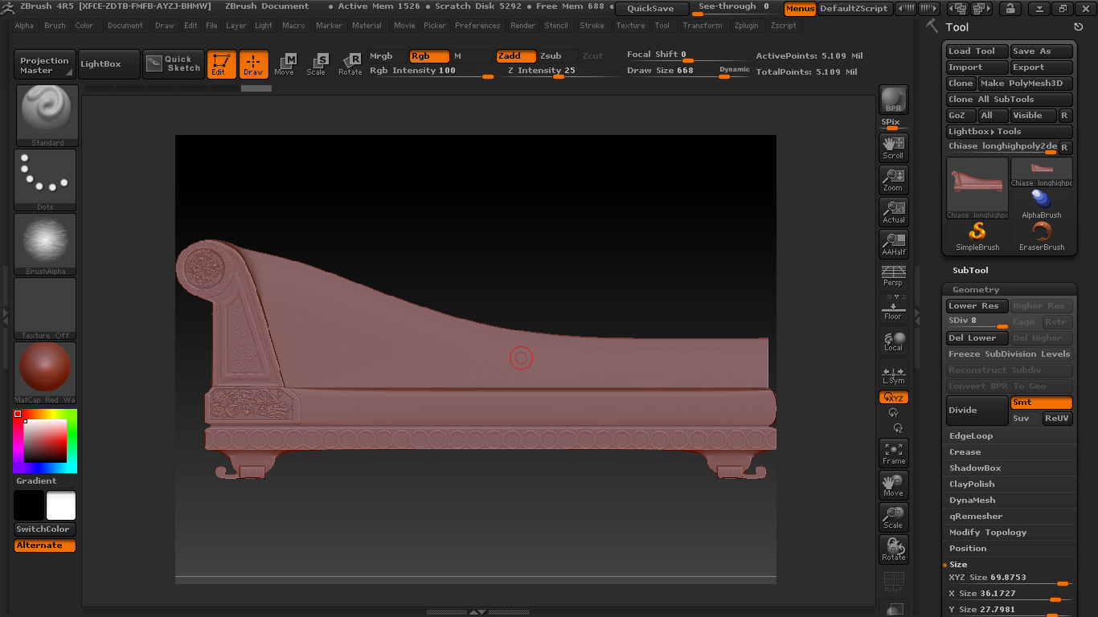Collapse the Geometry section
The width and height of the screenshot is (1098, 617).
point(976,290)
